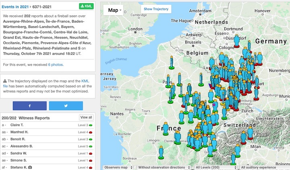Open Stefano K. witness report

[x=19, y=167]
